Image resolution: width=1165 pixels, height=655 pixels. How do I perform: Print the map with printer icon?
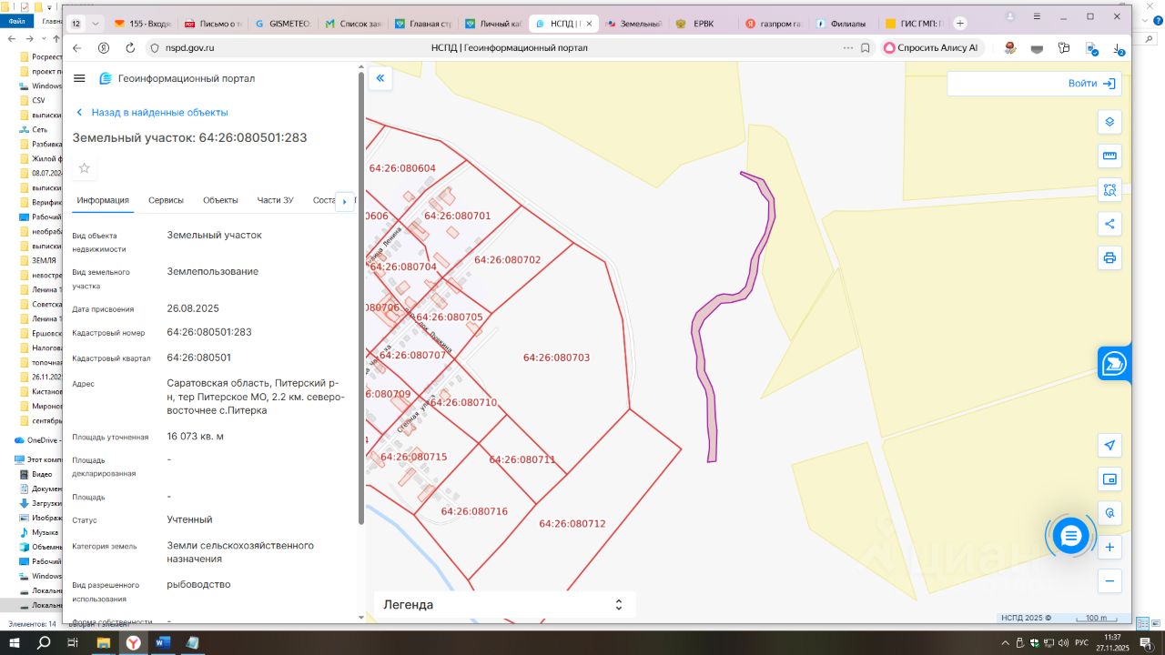click(1109, 257)
